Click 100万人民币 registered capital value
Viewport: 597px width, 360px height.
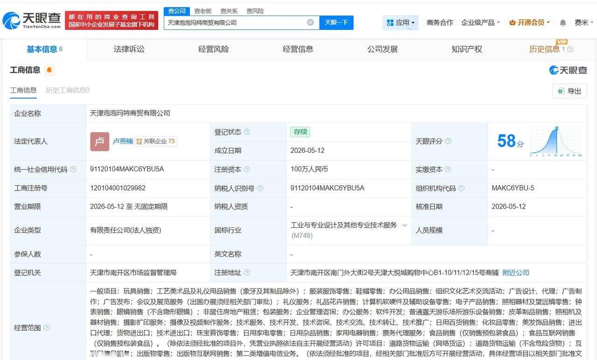point(309,170)
